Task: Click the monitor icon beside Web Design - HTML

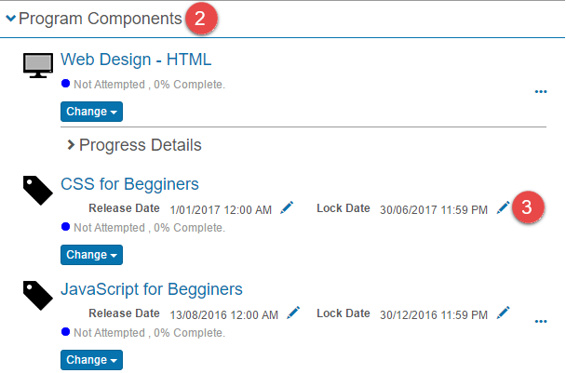Action: point(38,65)
